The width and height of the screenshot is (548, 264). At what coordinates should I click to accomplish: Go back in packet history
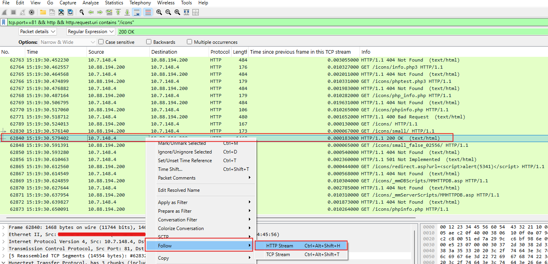coord(91,12)
